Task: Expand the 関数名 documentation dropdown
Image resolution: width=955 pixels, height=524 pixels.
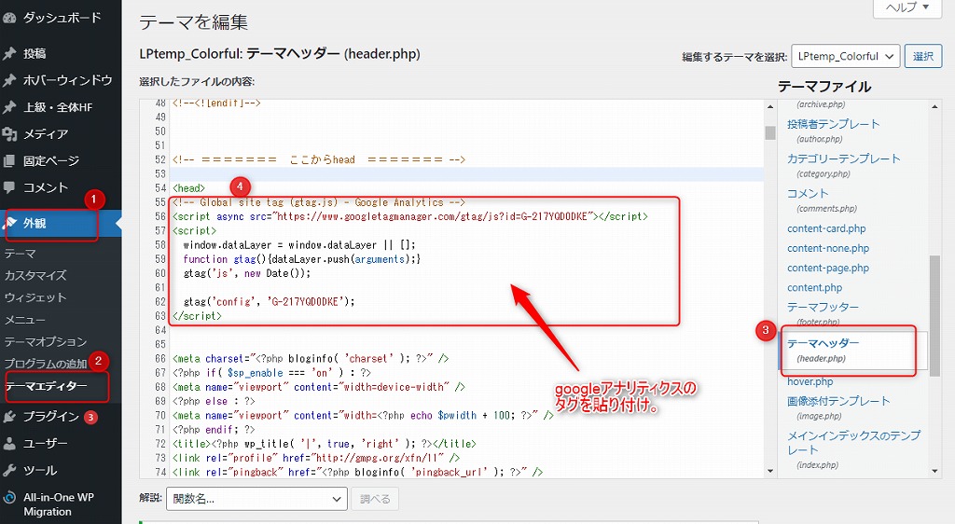Action: tap(256, 499)
